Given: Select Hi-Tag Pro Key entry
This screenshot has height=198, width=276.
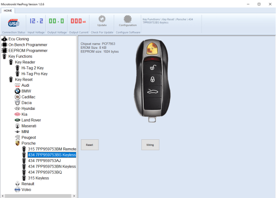Looking at the screenshot, I should [34, 74].
